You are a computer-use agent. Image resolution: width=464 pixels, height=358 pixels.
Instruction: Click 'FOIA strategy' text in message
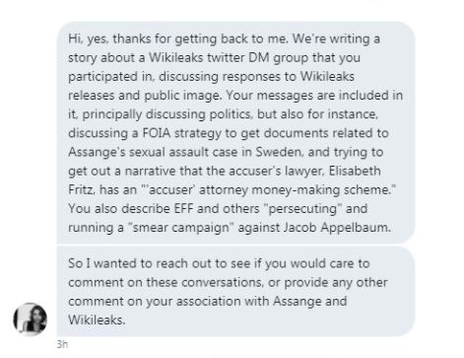tap(181, 133)
